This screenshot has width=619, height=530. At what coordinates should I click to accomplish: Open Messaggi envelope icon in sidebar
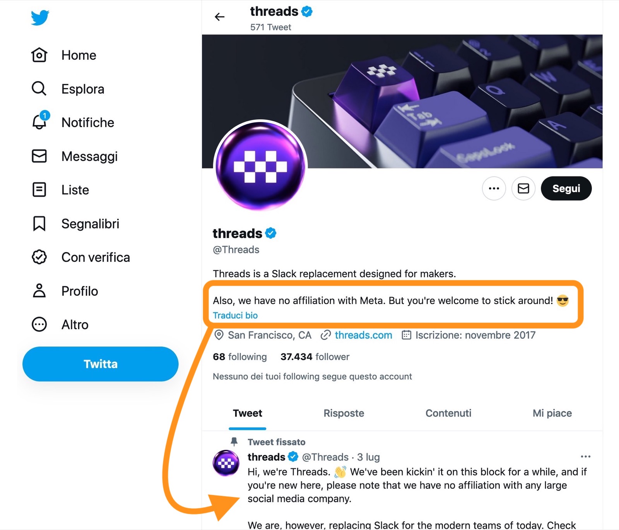coord(39,156)
